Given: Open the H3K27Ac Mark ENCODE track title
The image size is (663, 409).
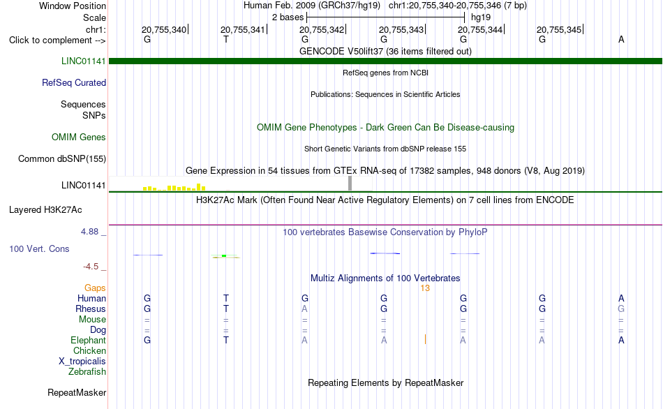Looking at the screenshot, I should [385, 200].
